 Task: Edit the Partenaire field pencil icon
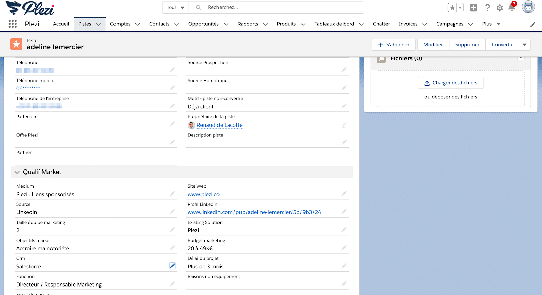172,124
